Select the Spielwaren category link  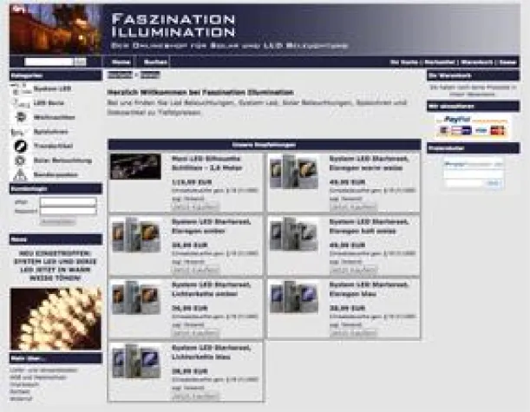click(50, 132)
